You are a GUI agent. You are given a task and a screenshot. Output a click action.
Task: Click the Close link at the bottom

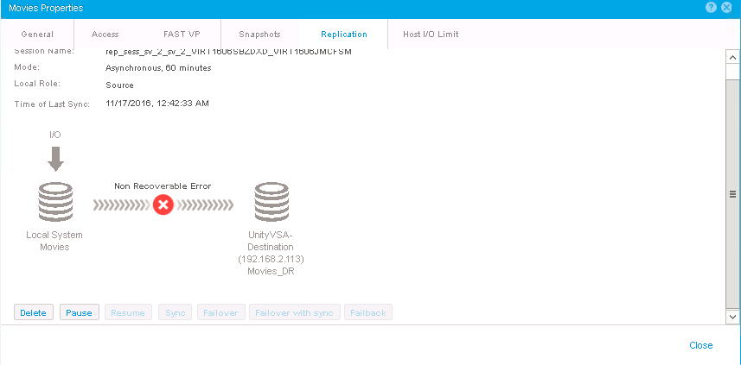[700, 345]
